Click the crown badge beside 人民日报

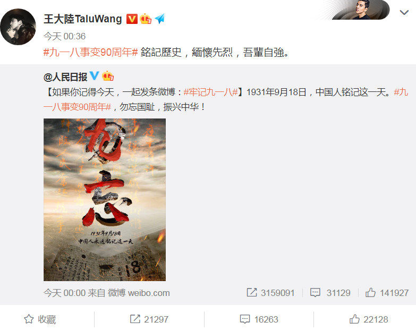[x=108, y=76]
